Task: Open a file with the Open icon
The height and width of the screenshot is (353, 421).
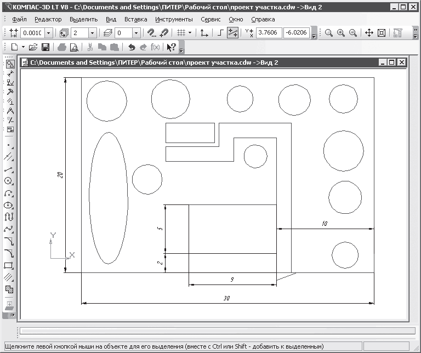Action: click(x=33, y=47)
